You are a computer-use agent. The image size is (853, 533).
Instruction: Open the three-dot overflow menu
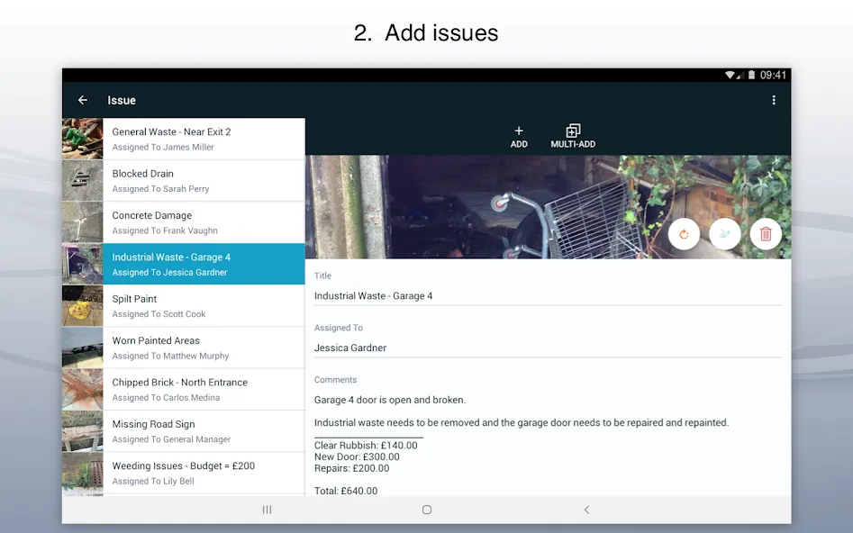click(x=774, y=100)
